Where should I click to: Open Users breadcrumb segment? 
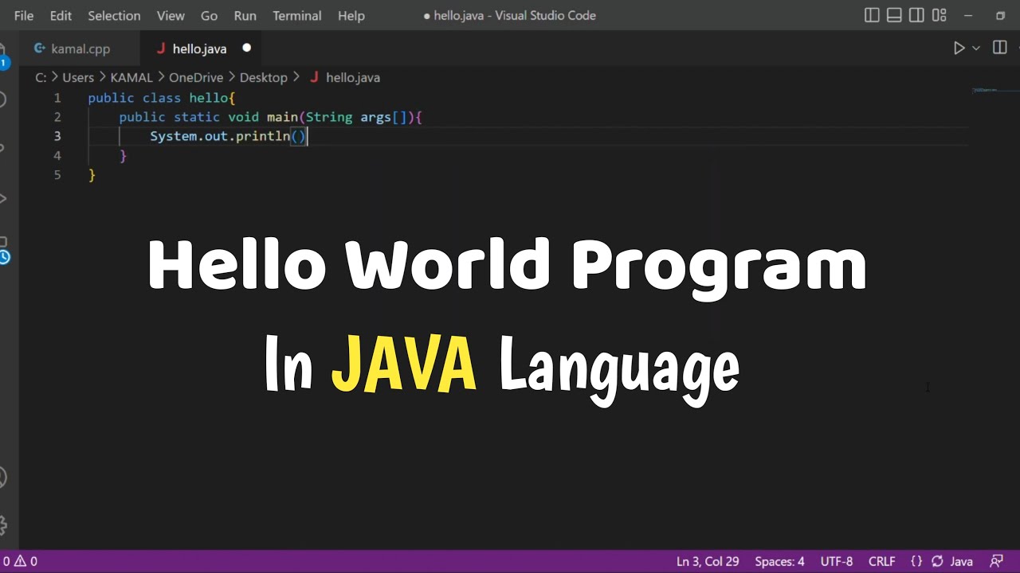tap(78, 77)
